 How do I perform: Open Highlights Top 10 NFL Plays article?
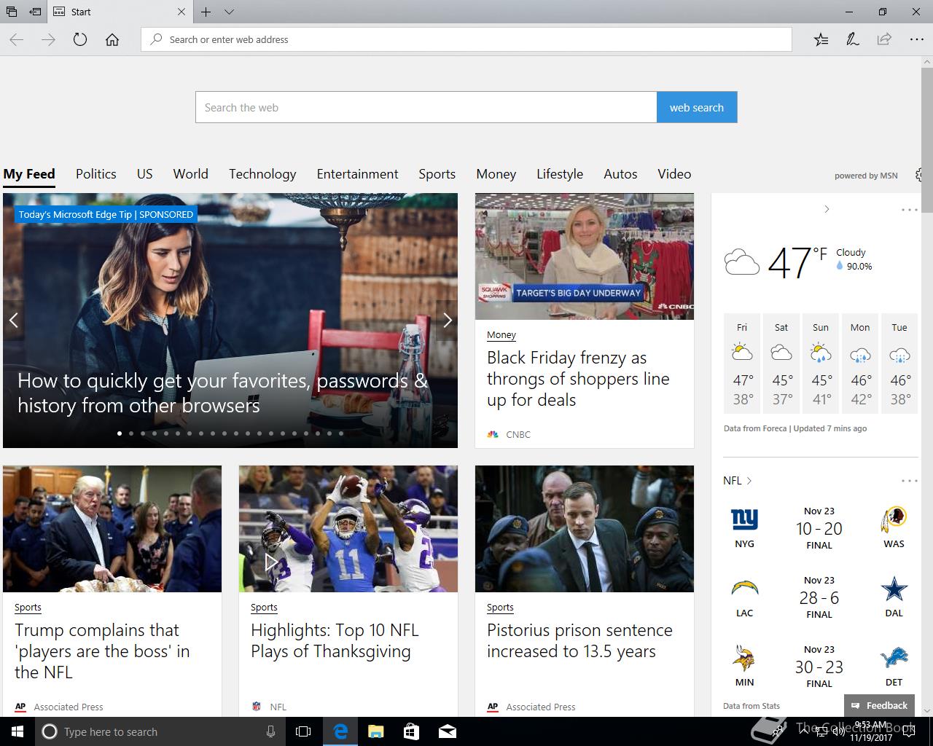pos(335,641)
